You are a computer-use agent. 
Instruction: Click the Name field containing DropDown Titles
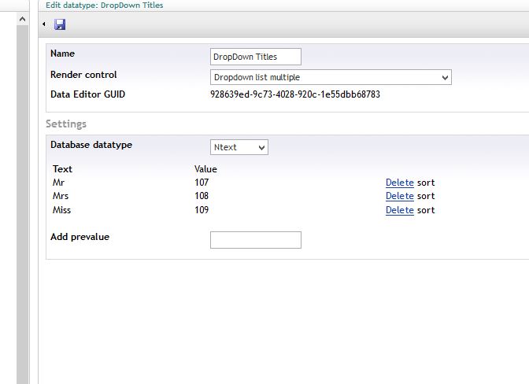[255, 57]
